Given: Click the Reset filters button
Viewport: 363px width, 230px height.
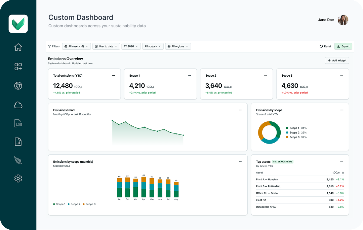Looking at the screenshot, I should pos(325,46).
